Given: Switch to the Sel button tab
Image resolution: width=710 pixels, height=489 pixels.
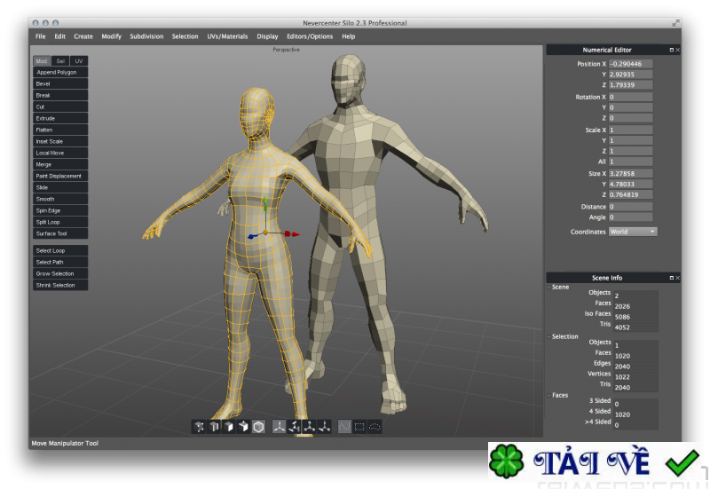Looking at the screenshot, I should click(x=60, y=60).
